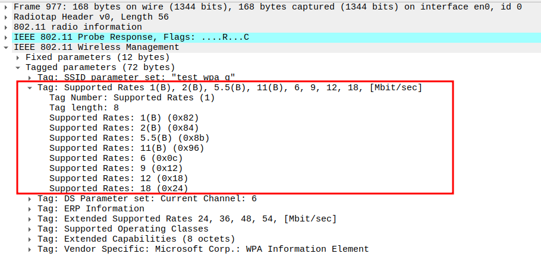
Task: Expand the ERP Information tag
Action: click(30, 208)
